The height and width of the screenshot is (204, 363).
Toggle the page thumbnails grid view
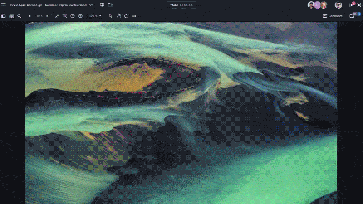(11, 16)
